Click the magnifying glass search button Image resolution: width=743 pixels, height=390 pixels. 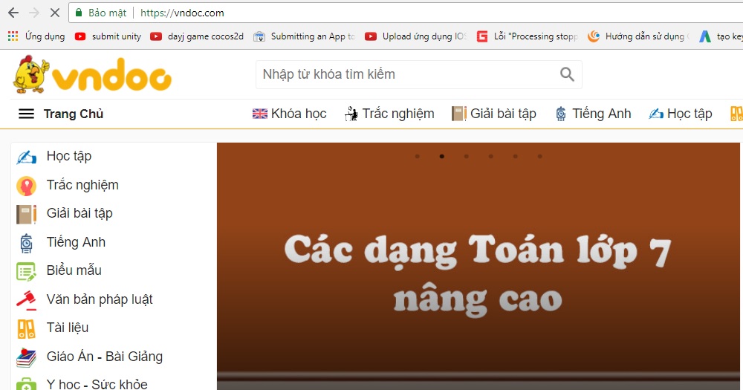coord(567,74)
